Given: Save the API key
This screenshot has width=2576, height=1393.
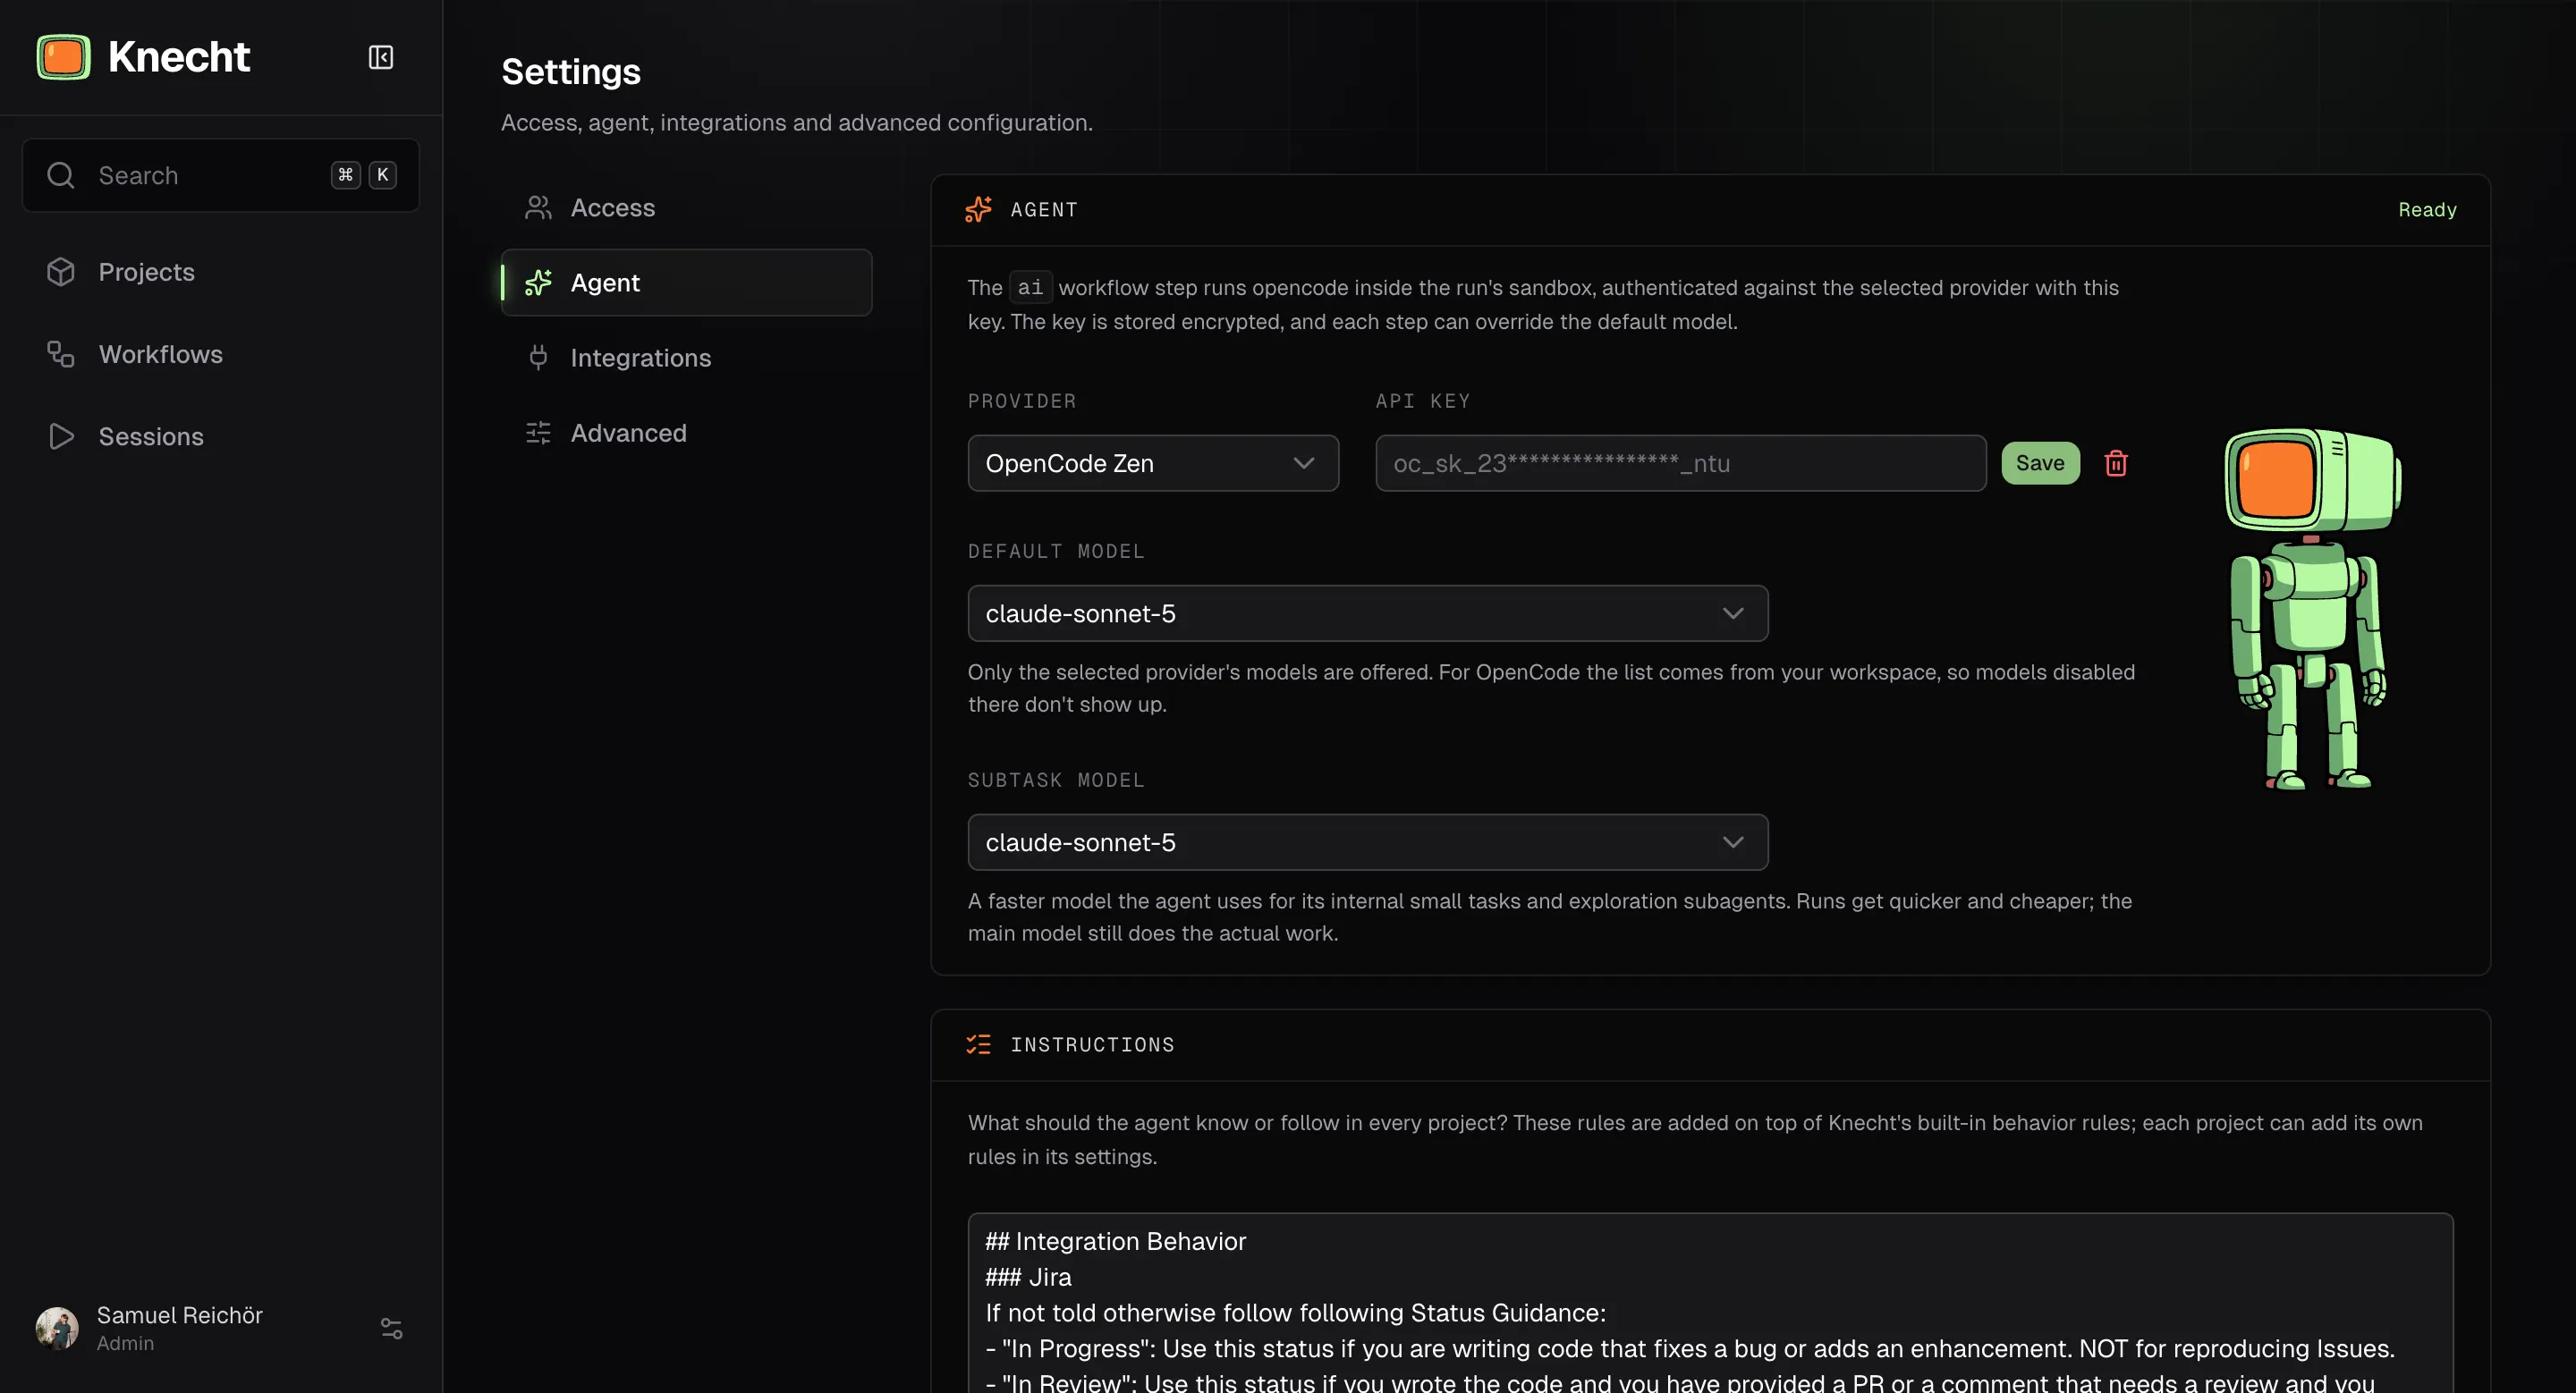Looking at the screenshot, I should click(2040, 462).
